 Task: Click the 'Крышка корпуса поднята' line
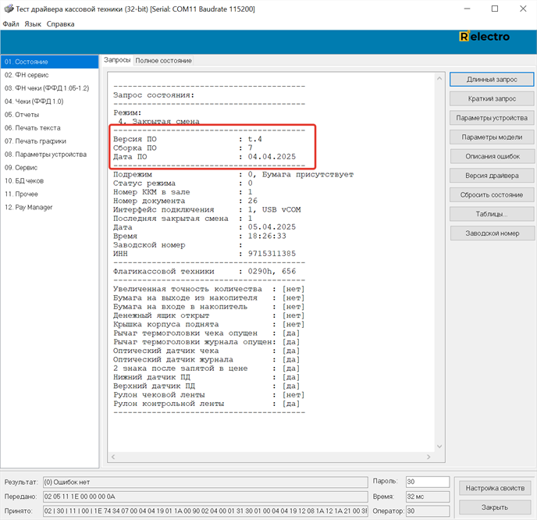pyautogui.click(x=209, y=324)
